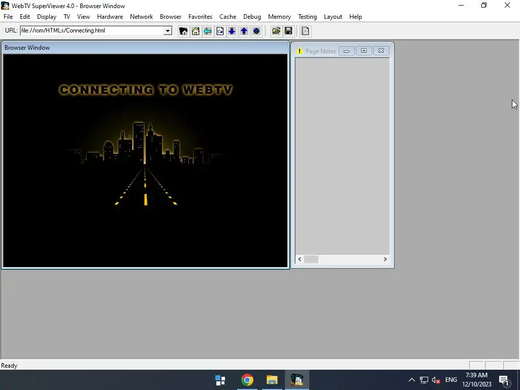Image resolution: width=520 pixels, height=390 pixels.
Task: Open the TV menu
Action: 67,17
